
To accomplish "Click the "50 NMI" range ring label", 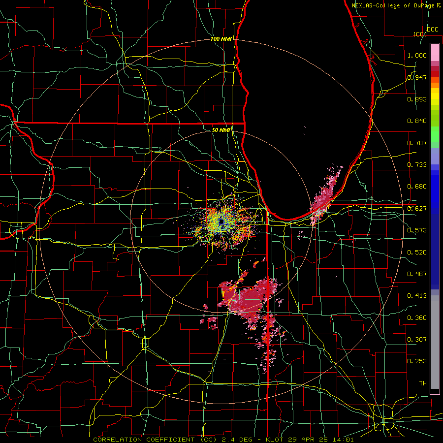I will (221, 130).
